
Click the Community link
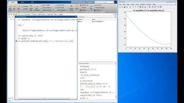click(x=98, y=5)
